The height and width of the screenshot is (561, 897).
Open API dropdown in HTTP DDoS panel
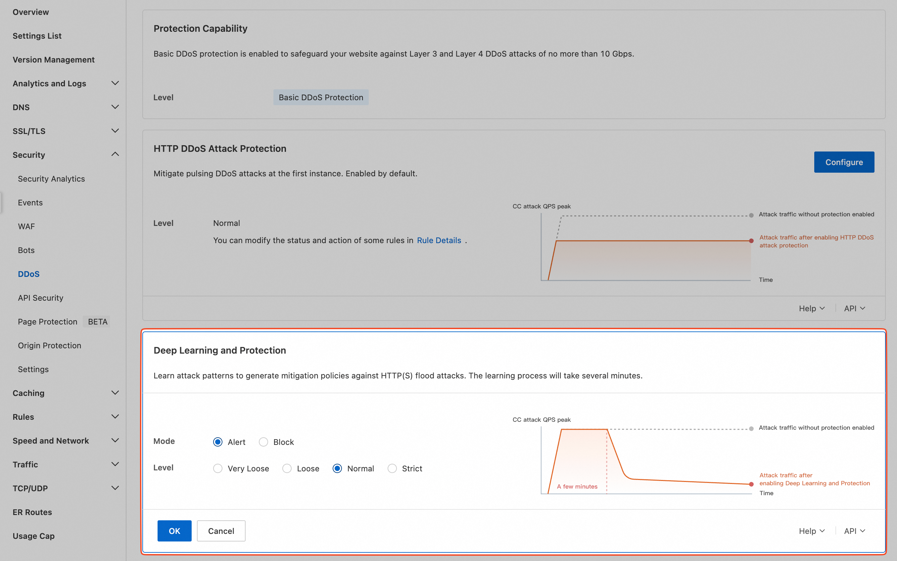click(854, 308)
